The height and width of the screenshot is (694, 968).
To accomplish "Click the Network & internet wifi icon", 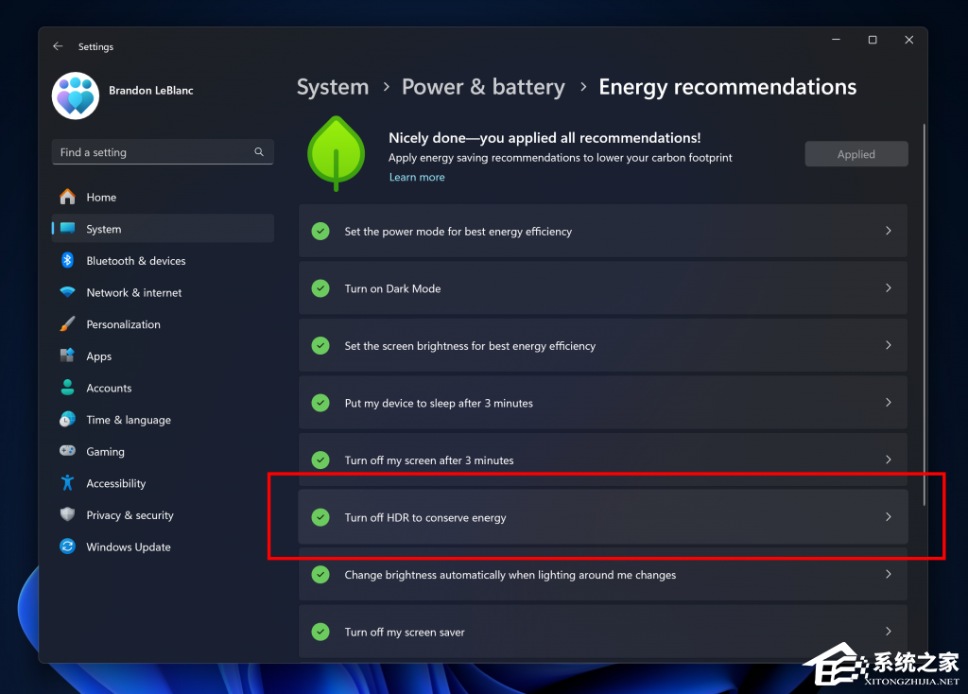I will (67, 292).
